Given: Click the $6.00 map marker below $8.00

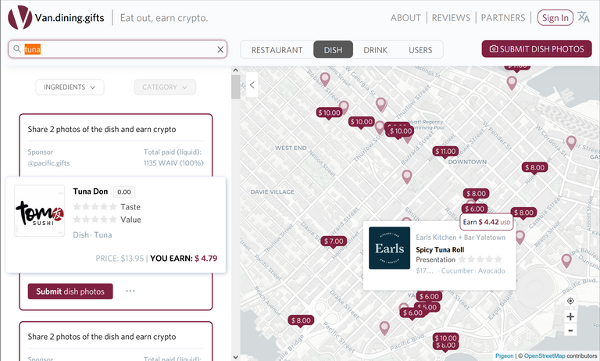Looking at the screenshot, I should [474, 209].
